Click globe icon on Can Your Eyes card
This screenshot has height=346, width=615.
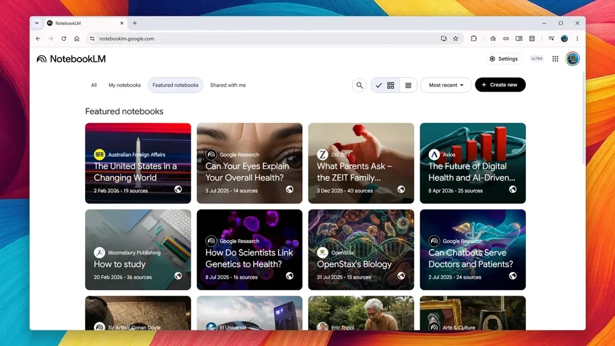pos(290,189)
